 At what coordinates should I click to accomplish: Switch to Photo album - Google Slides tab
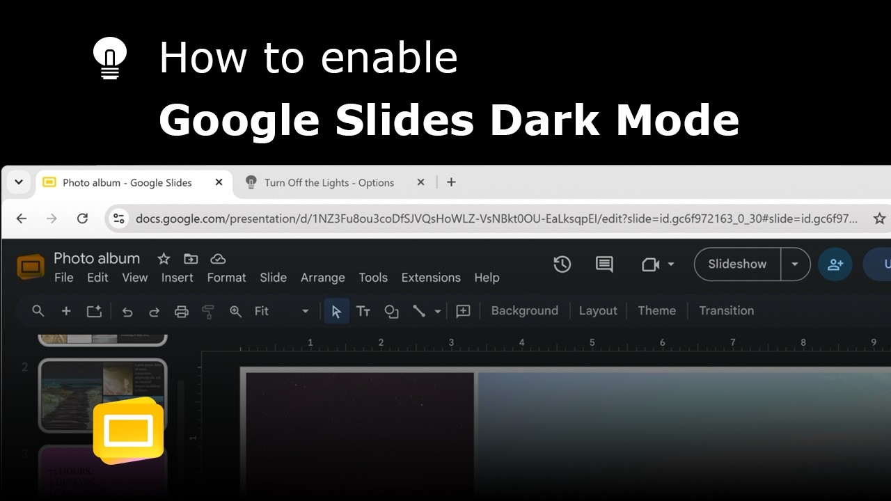click(x=127, y=182)
